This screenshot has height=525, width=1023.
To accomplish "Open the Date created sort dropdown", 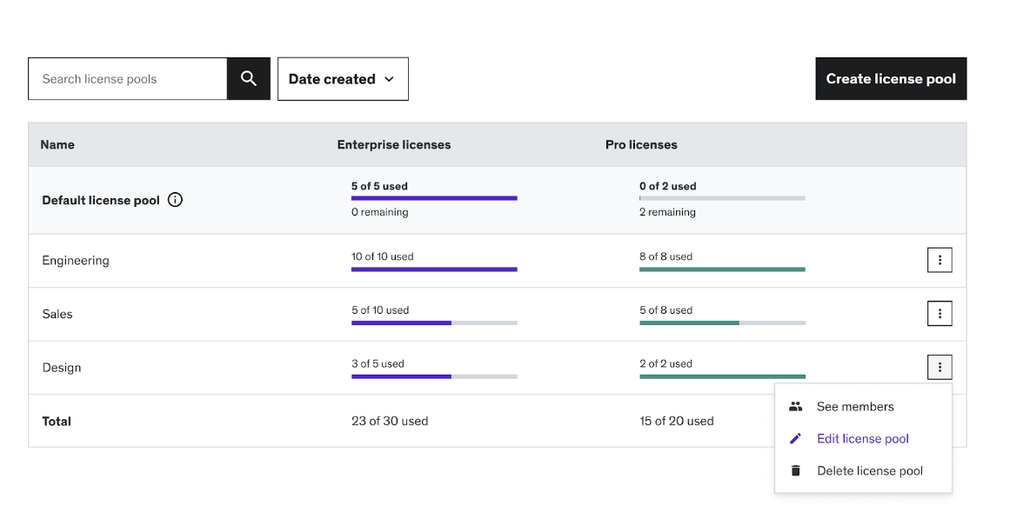I will [343, 79].
